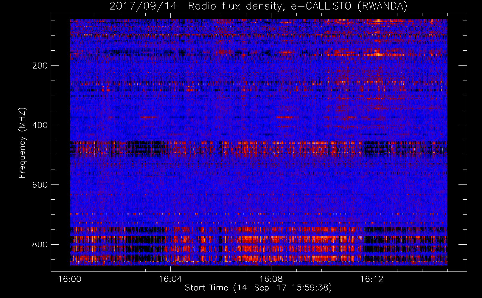Viewport: 482px width, 298px height.
Task: Click the 800 frequency tick label
Action: pyautogui.click(x=40, y=244)
